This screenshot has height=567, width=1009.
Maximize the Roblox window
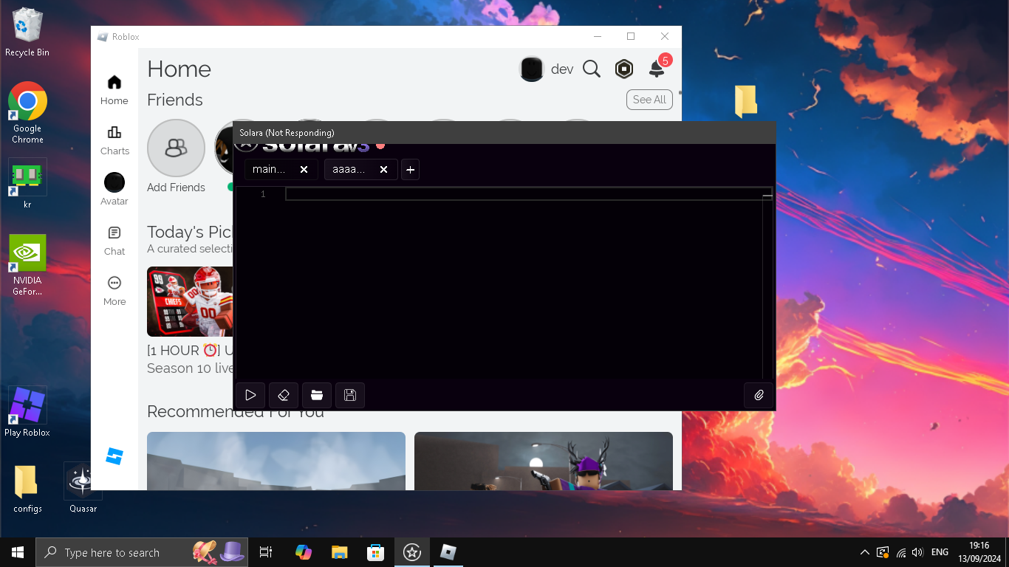pyautogui.click(x=631, y=36)
